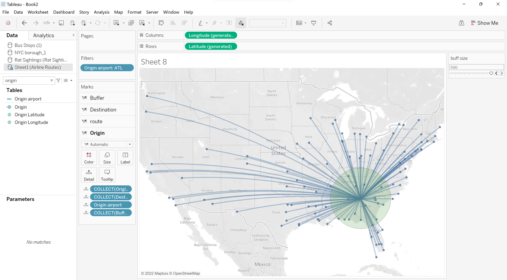
Task: Click the Presentation Mode icon
Action: [x=314, y=23]
